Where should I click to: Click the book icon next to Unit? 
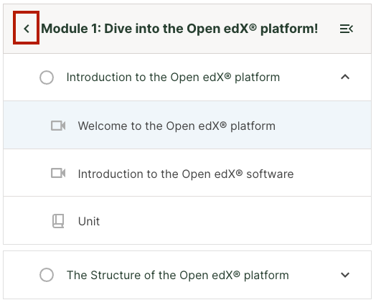(x=58, y=221)
